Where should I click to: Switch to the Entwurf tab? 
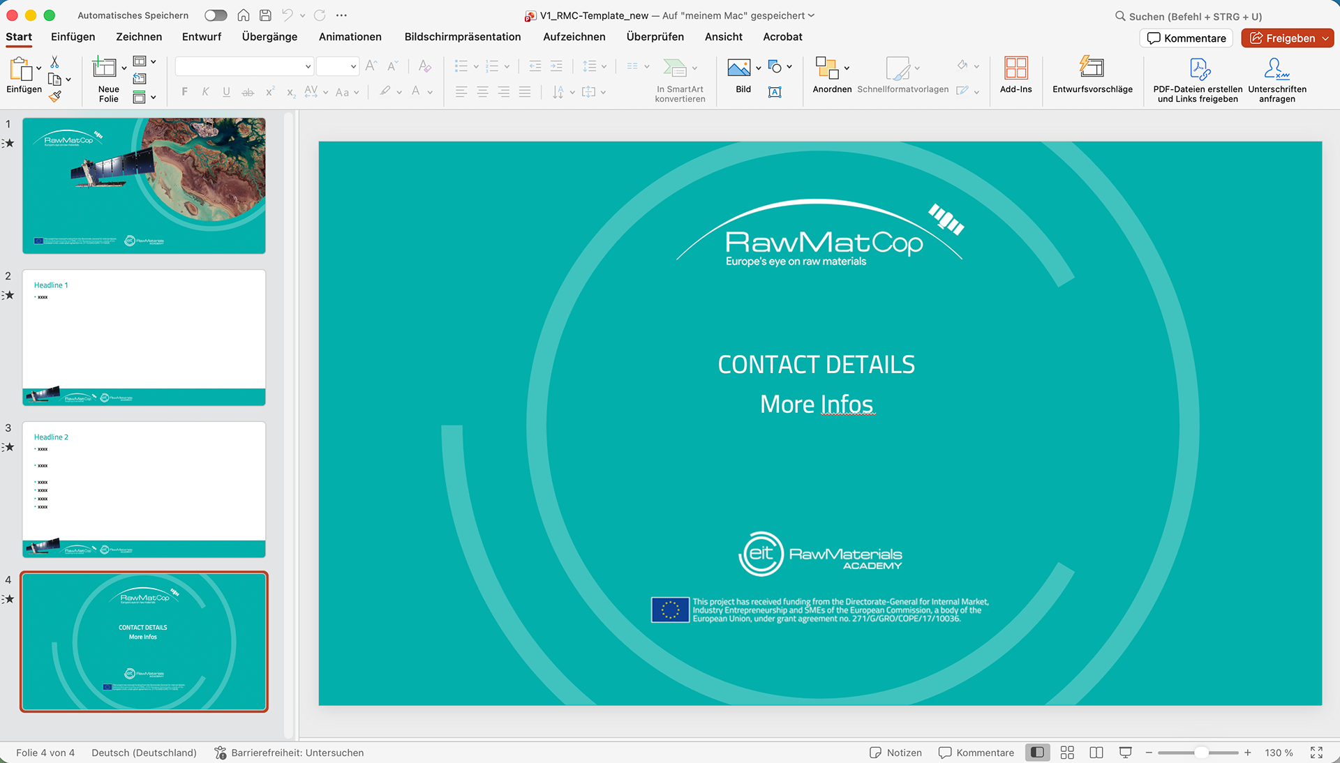(202, 37)
